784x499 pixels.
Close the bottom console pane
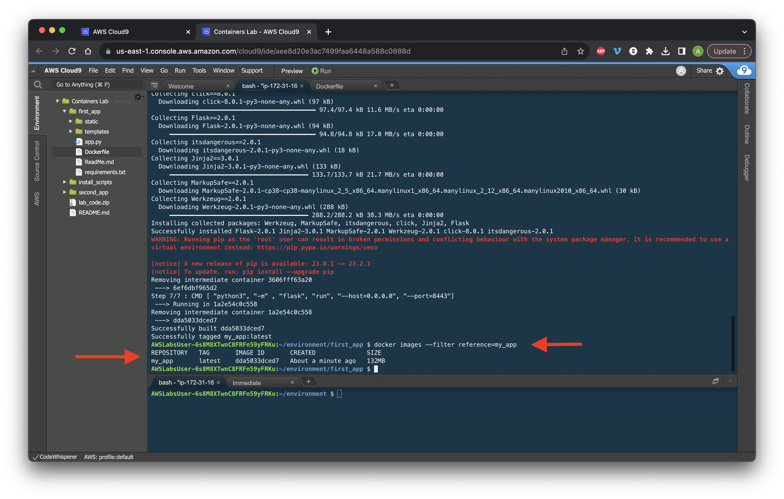click(730, 381)
